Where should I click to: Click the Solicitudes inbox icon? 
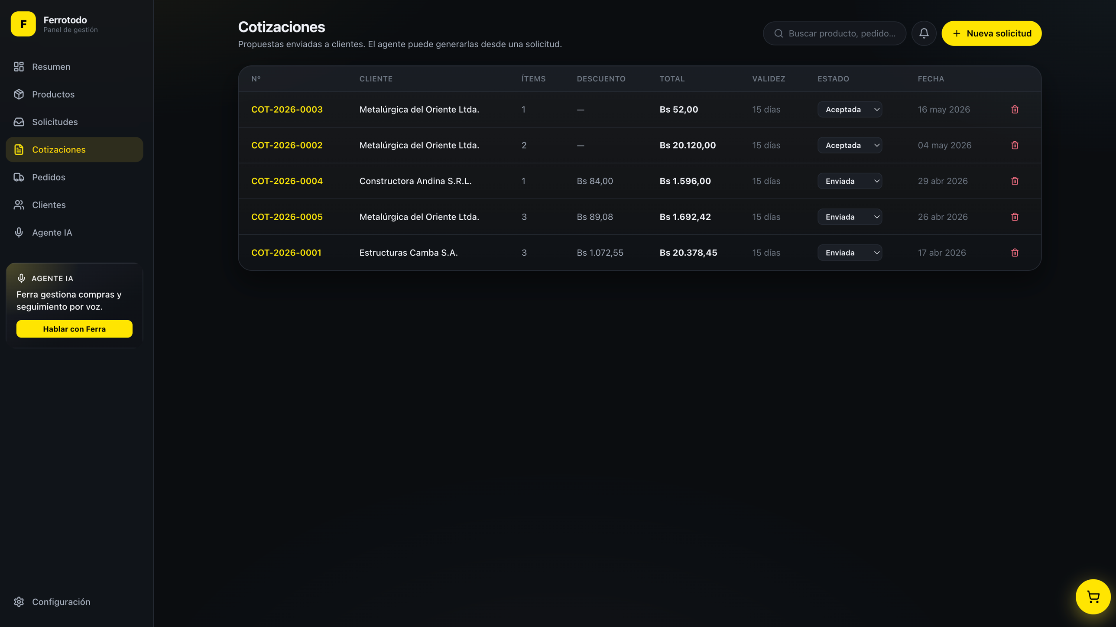tap(19, 122)
